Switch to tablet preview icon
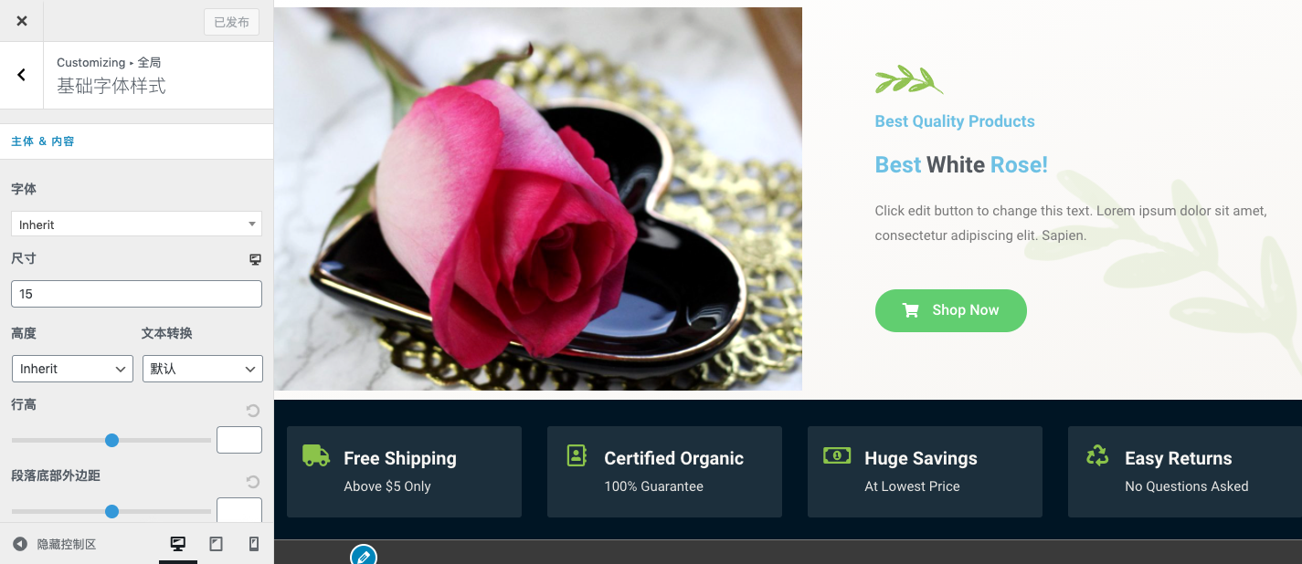The image size is (1302, 564). (x=217, y=544)
